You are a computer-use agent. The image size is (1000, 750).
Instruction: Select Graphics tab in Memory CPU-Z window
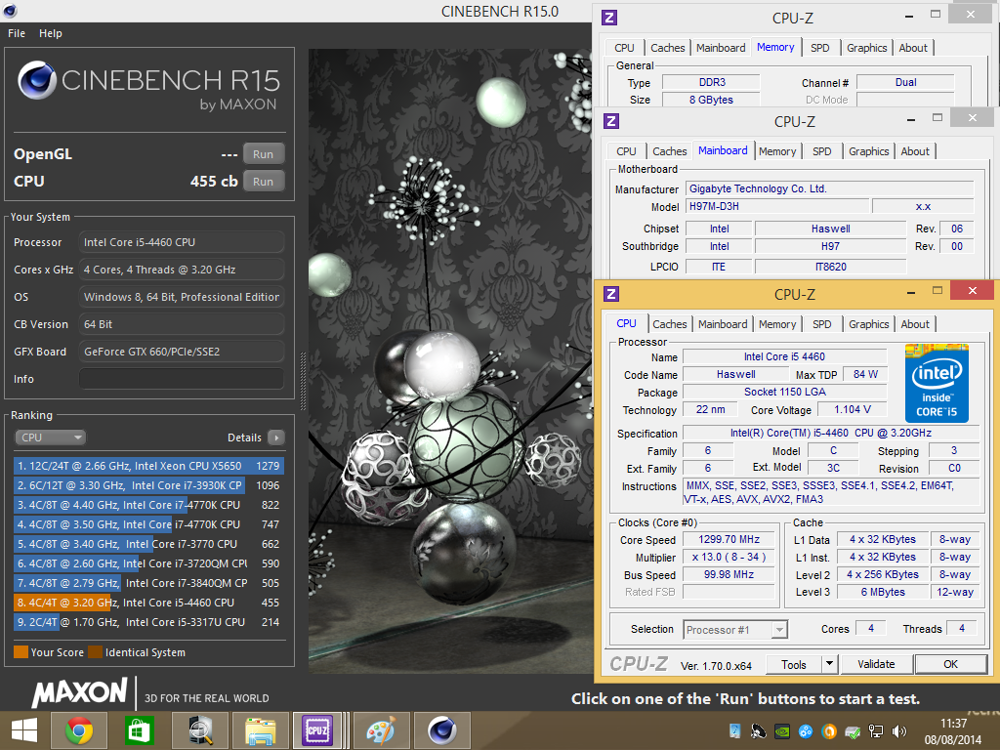[867, 48]
